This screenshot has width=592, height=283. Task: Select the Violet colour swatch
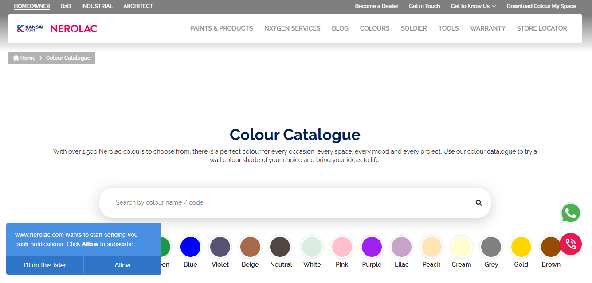click(220, 247)
